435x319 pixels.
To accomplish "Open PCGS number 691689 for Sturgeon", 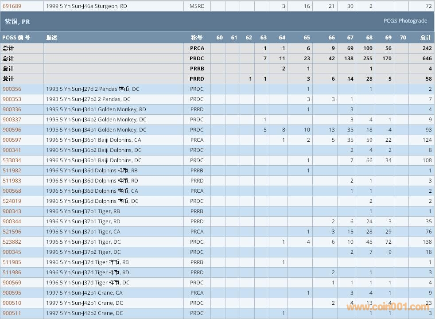I will pyautogui.click(x=12, y=6).
